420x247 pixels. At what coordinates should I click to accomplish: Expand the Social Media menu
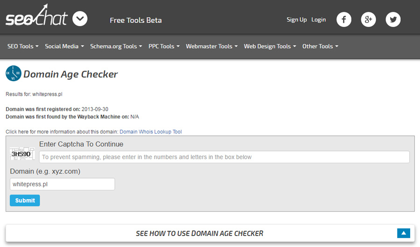pyautogui.click(x=64, y=46)
